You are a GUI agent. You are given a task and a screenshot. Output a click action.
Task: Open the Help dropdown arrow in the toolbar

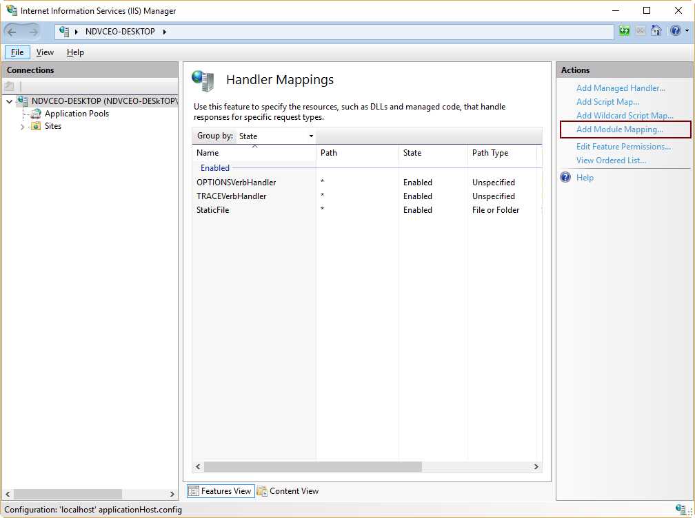click(x=685, y=30)
